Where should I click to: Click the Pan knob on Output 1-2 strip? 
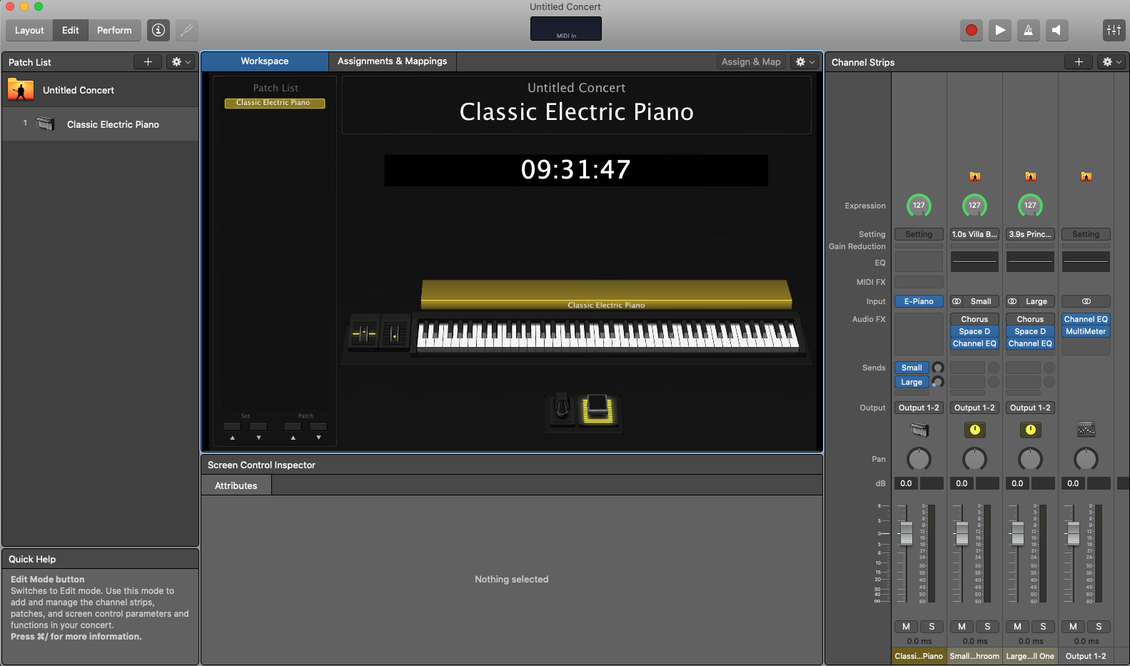[1086, 458]
